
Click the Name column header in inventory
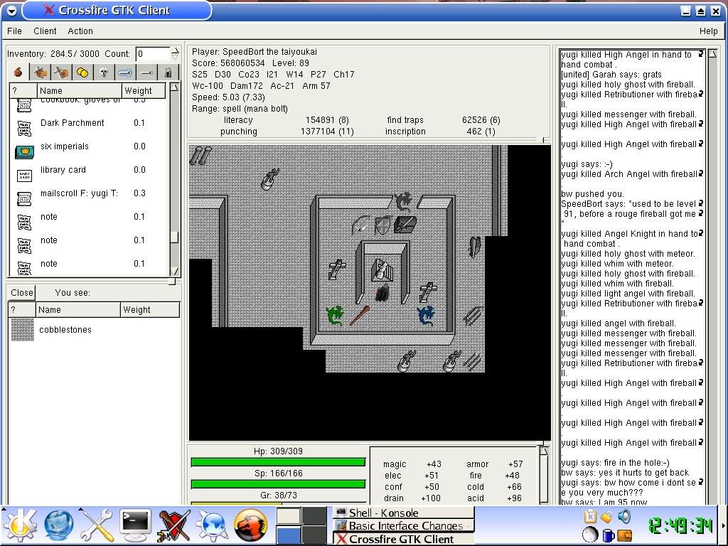tap(79, 90)
